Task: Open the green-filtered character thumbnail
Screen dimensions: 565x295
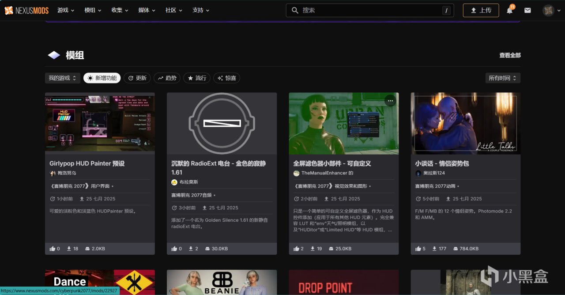Action: [x=343, y=123]
